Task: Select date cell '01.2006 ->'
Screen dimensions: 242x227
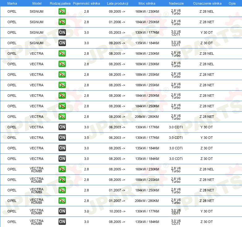Action: 117,22
